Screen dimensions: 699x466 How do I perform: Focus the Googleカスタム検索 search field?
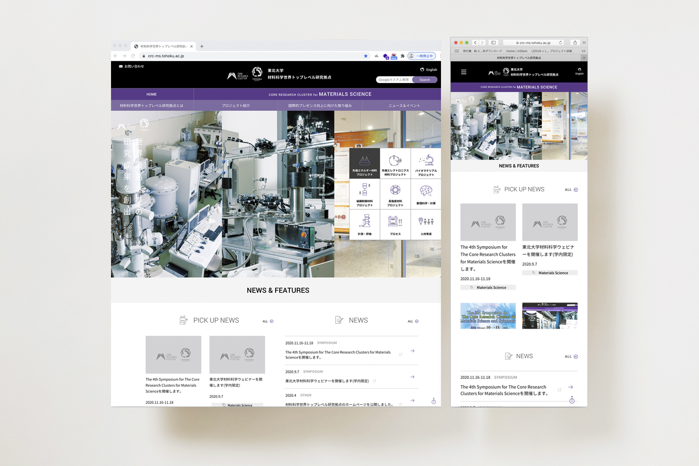394,80
